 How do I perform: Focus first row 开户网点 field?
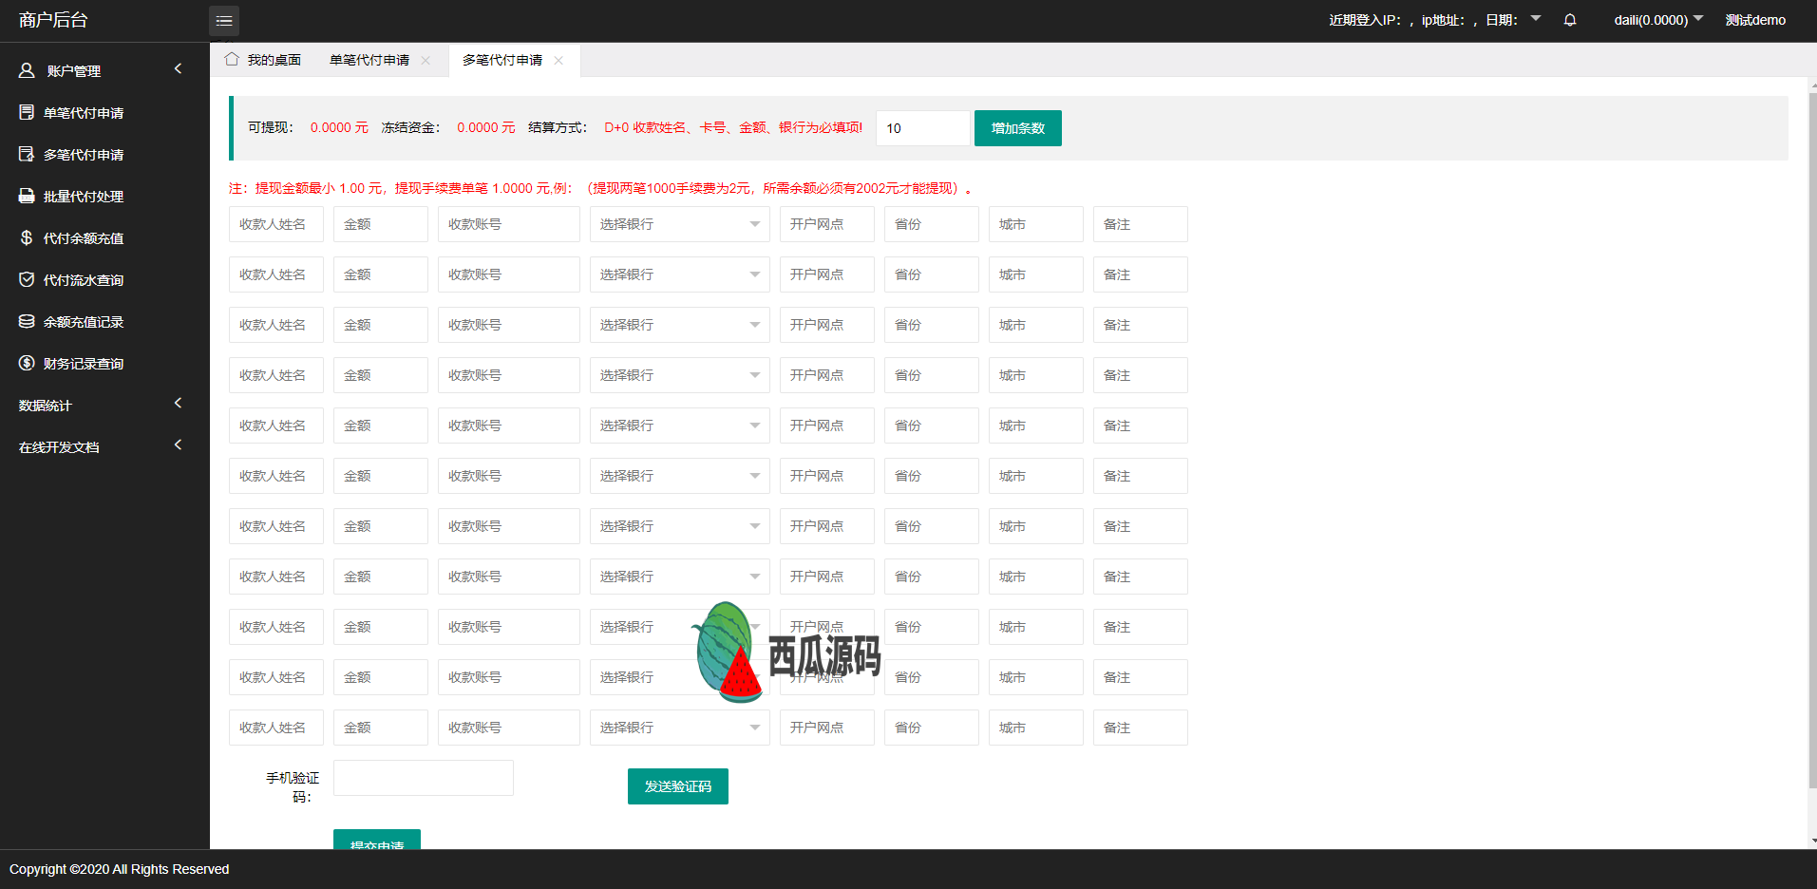point(827,224)
